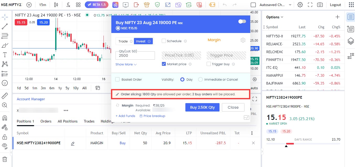Open go to date calendar icon

point(98,88)
